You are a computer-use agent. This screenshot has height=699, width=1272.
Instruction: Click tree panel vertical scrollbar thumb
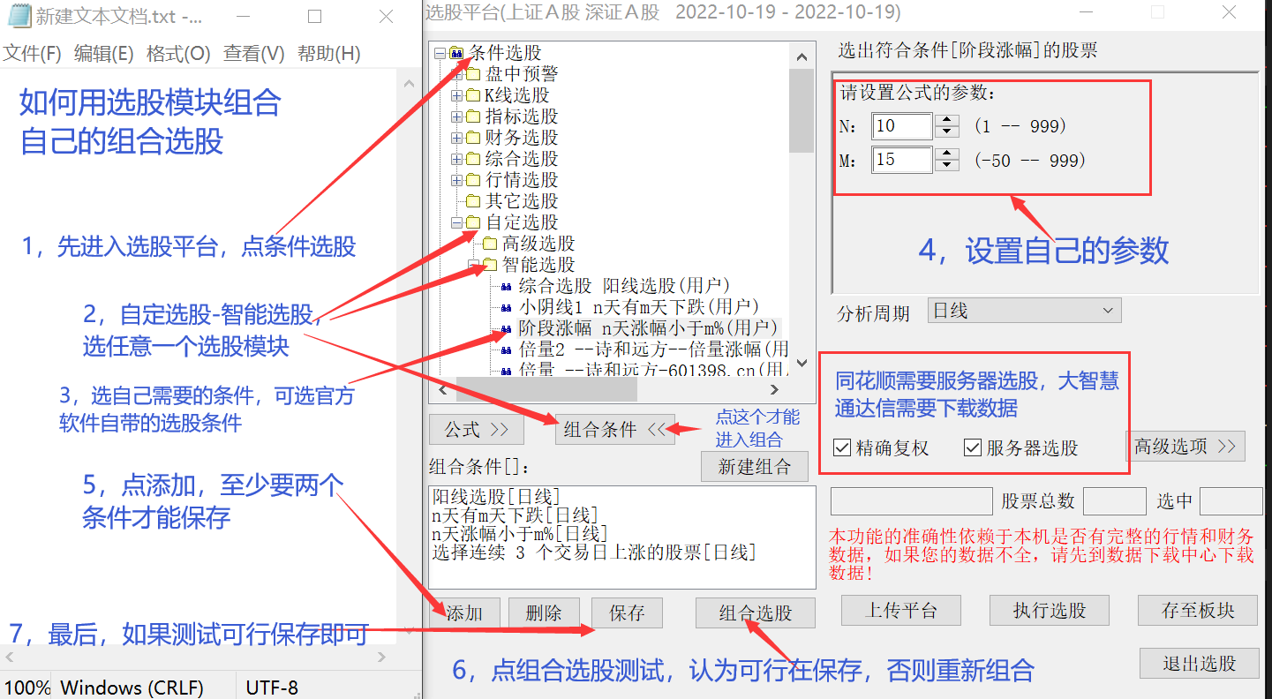coord(802,110)
